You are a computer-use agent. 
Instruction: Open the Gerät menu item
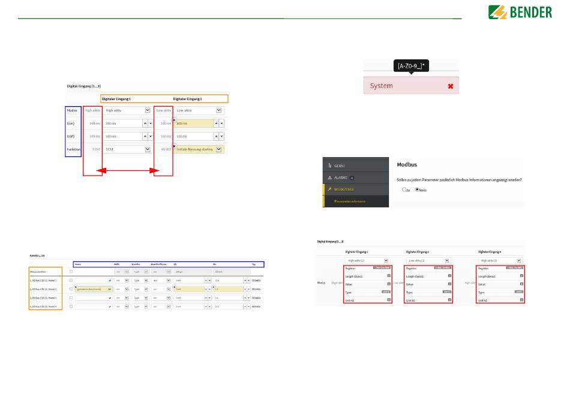point(356,165)
